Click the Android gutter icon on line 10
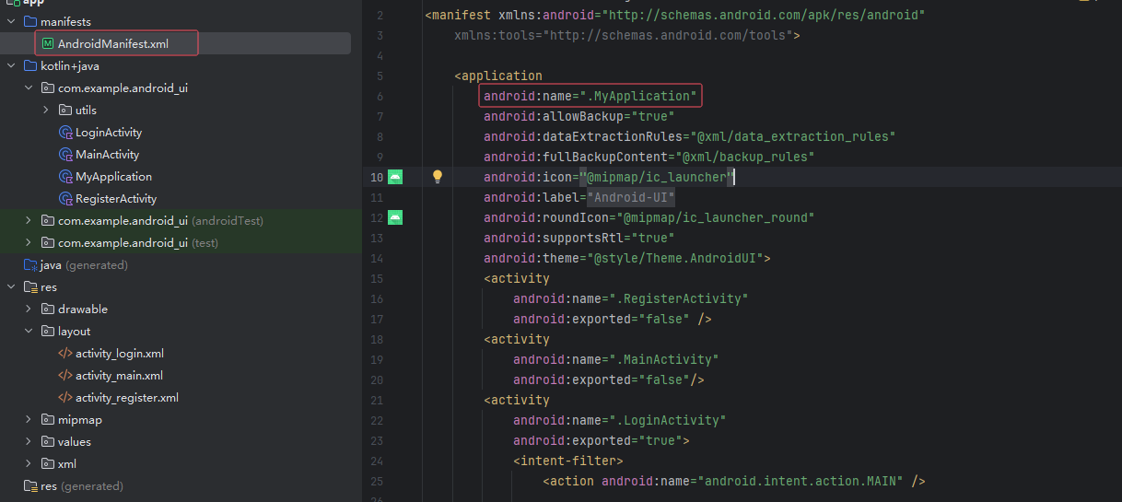 395,177
